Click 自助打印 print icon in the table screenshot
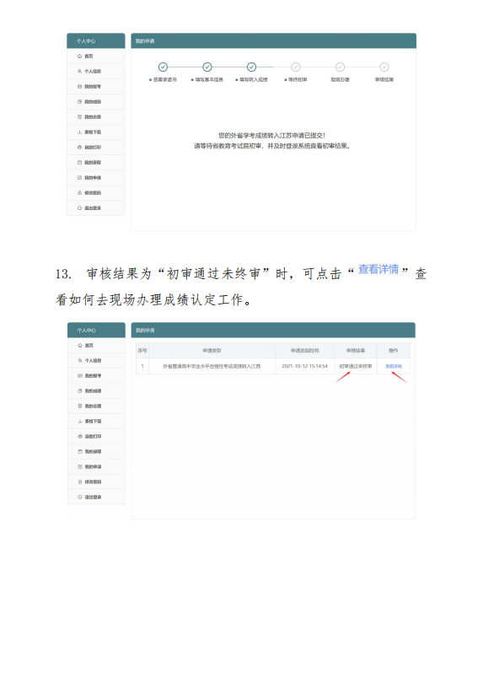This screenshot has width=483, height=673. pyautogui.click(x=80, y=437)
